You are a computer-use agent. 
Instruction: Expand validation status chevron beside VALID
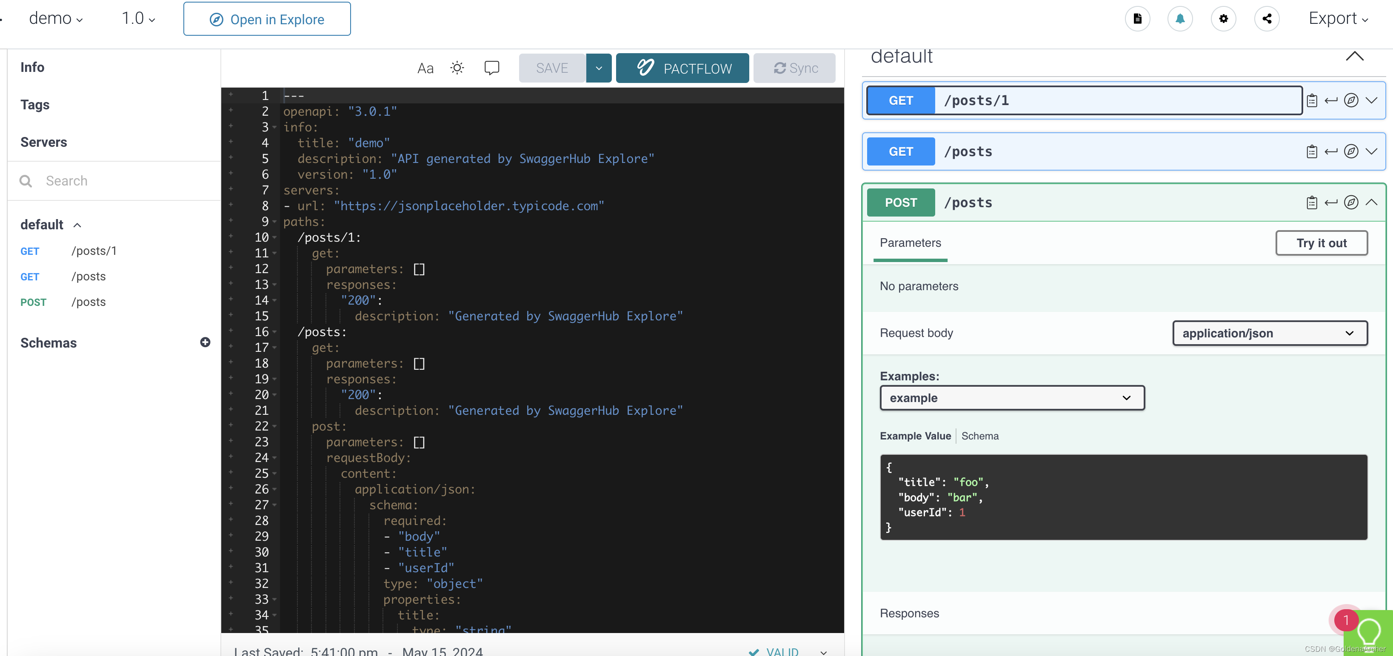point(823,652)
